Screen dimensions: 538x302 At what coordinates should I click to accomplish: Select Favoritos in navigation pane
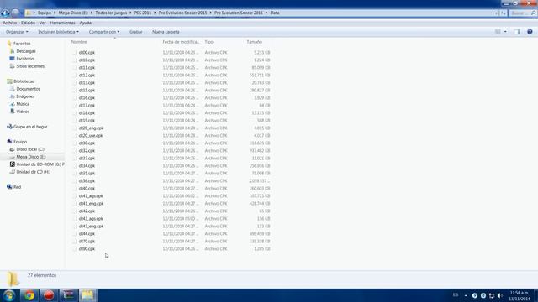click(22, 44)
